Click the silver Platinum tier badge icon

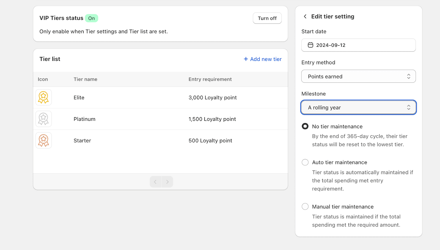click(x=43, y=119)
